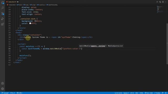The image size is (168, 94).
Task: Click the 'sysTheme' id string on line 30
Action: [66, 37]
